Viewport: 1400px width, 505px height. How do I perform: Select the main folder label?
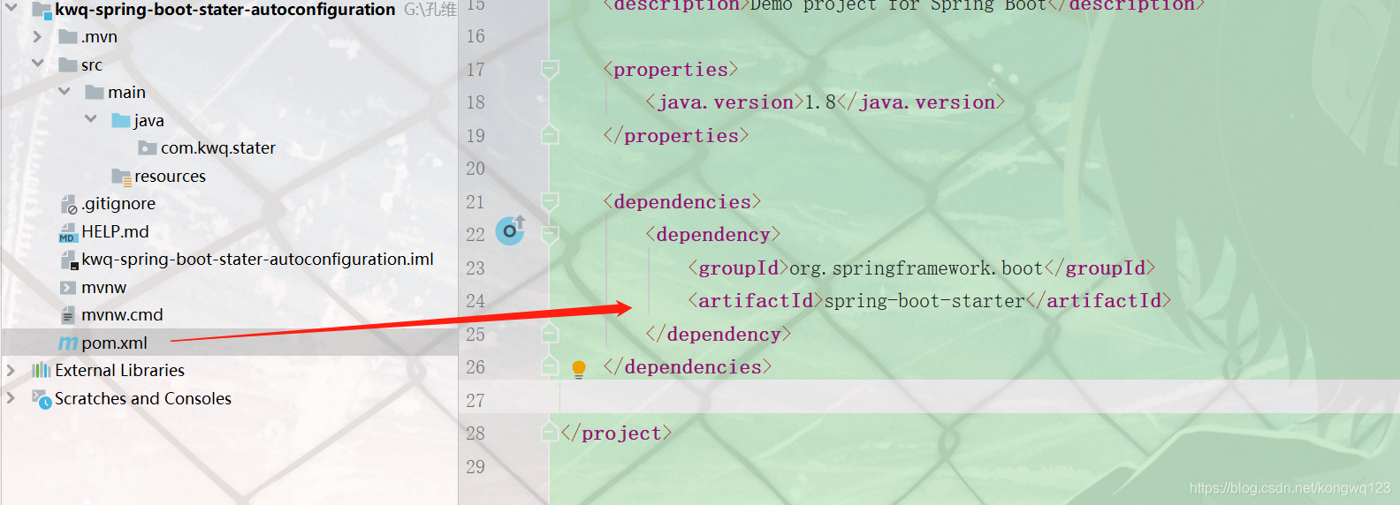(x=126, y=92)
